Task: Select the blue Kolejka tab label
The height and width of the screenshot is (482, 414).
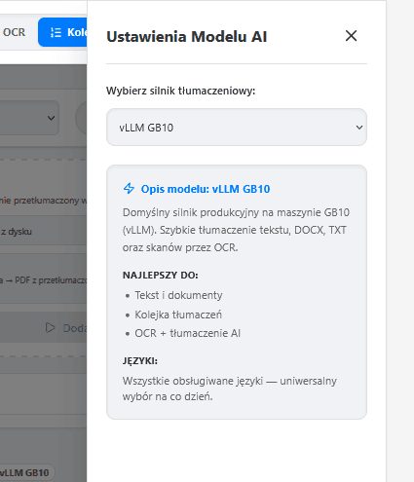Action: point(77,32)
